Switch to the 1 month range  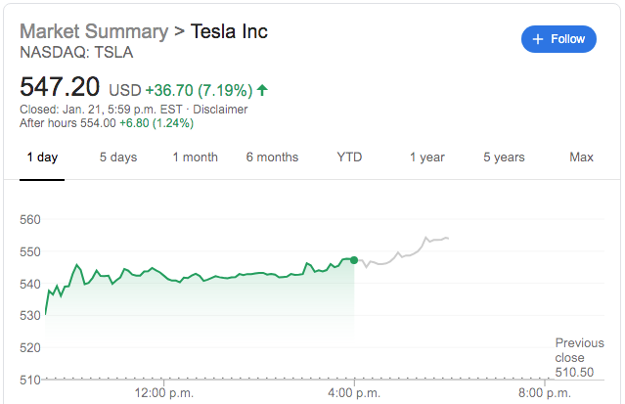195,157
